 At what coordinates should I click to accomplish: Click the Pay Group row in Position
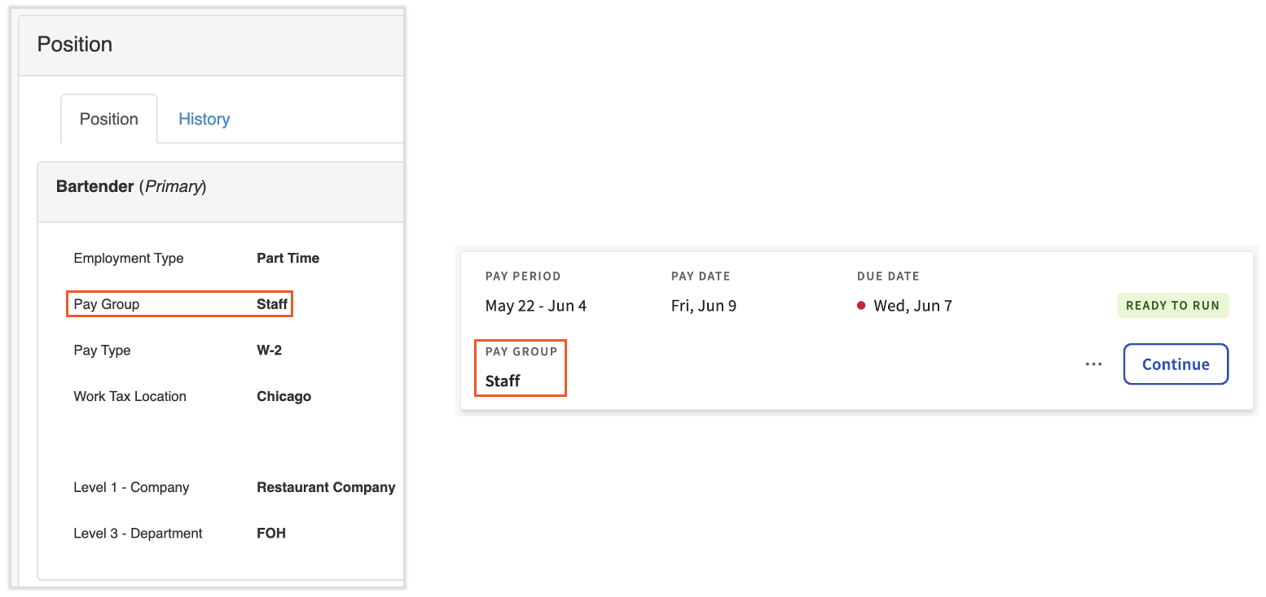tap(179, 304)
